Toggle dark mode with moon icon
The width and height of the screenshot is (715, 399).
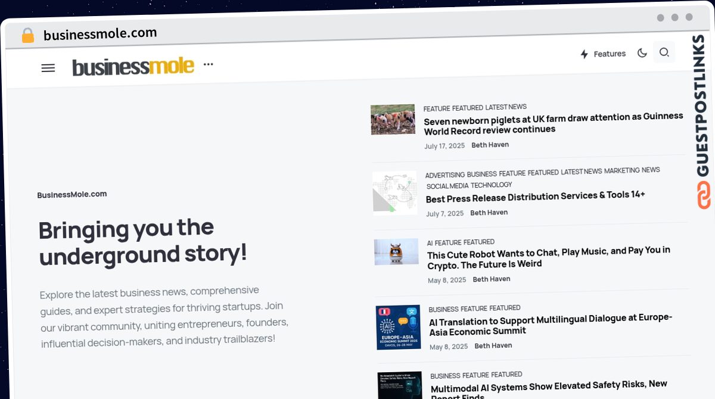[642, 53]
